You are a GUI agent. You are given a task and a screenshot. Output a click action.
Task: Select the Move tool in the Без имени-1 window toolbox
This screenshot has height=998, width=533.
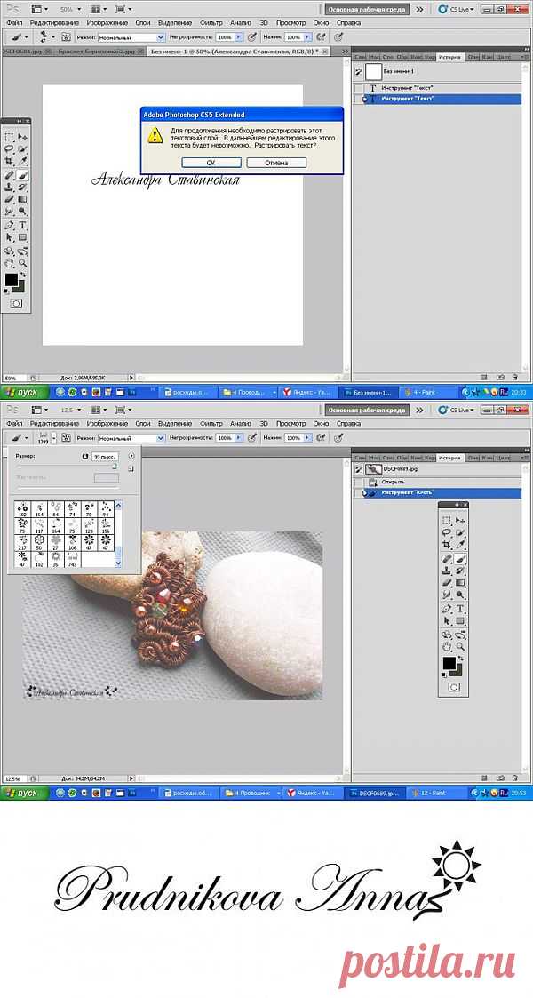point(23,137)
